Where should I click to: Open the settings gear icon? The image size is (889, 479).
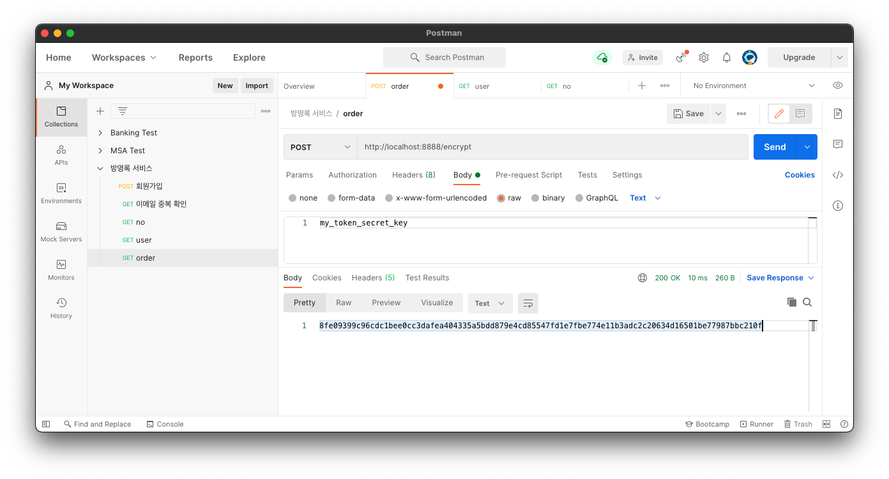pyautogui.click(x=704, y=57)
